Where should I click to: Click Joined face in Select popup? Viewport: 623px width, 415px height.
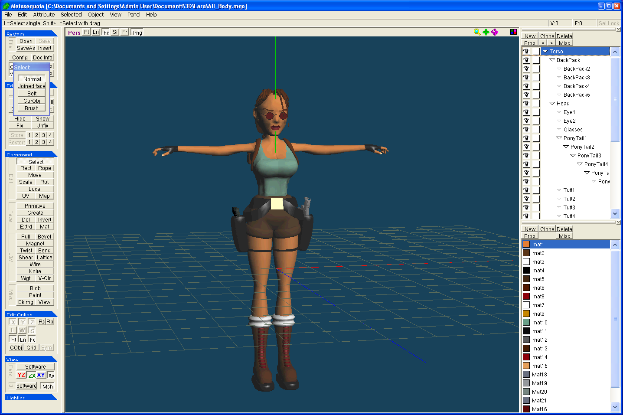pos(32,86)
